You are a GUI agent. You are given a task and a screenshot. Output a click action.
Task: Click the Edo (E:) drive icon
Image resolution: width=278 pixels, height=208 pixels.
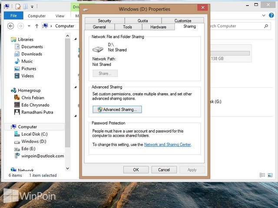[17, 149]
